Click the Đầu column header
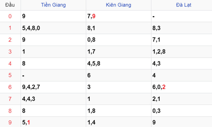 click(10, 5)
